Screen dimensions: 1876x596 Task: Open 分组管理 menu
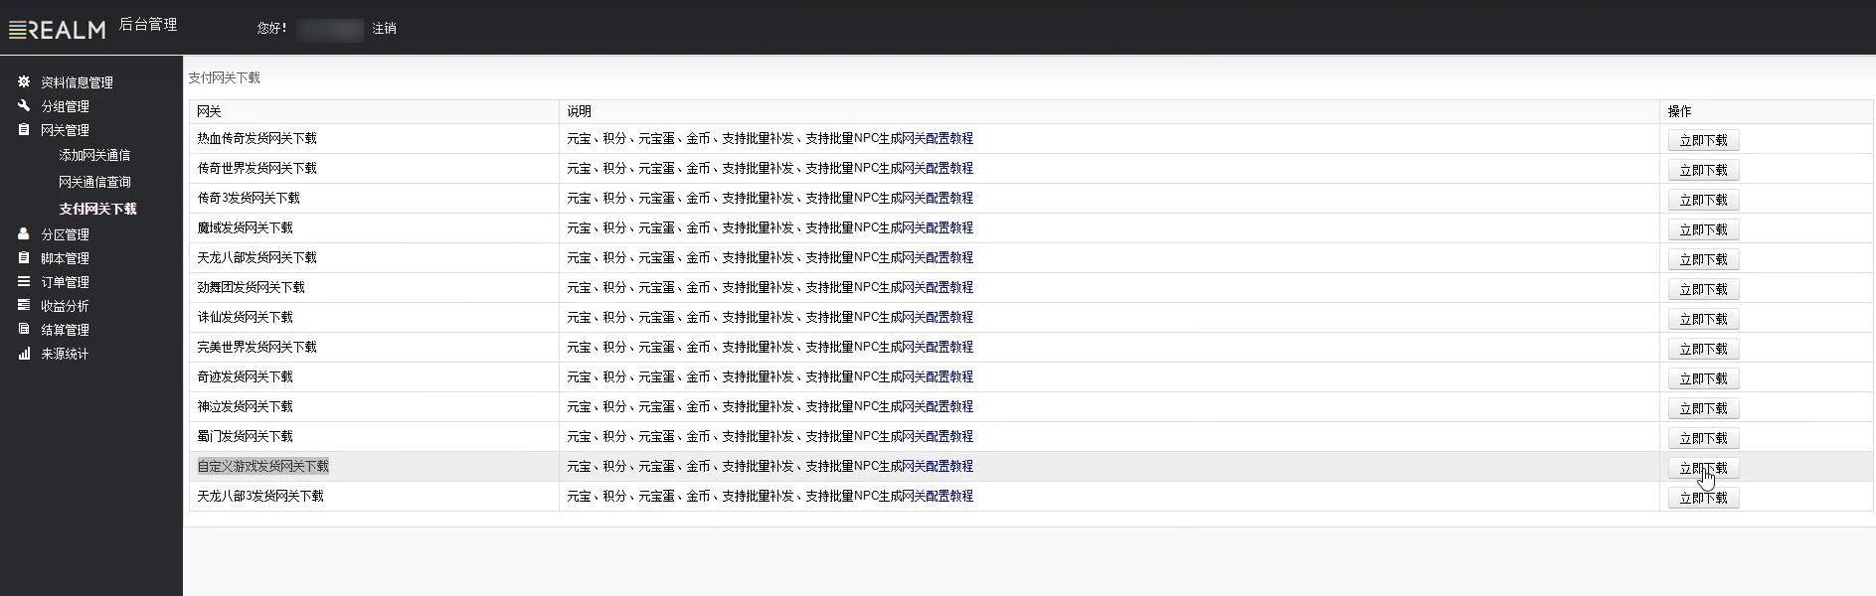point(65,106)
